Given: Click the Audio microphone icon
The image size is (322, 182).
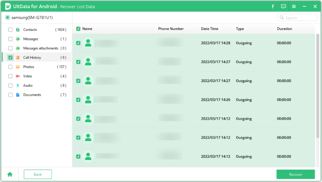Looking at the screenshot, I should click(x=18, y=85).
